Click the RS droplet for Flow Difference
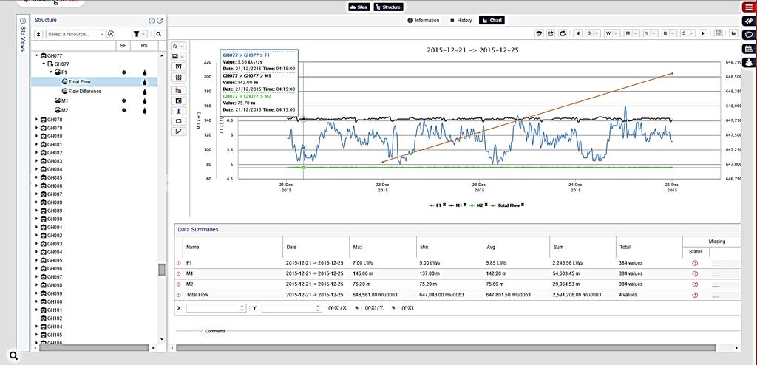 pos(144,92)
